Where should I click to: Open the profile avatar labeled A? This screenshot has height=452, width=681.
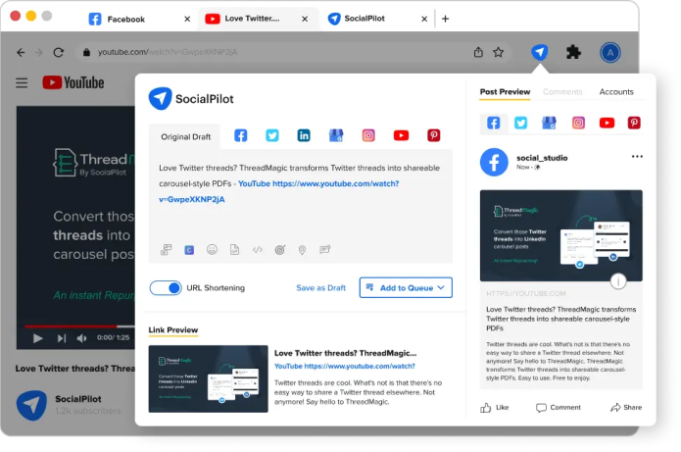pos(609,53)
